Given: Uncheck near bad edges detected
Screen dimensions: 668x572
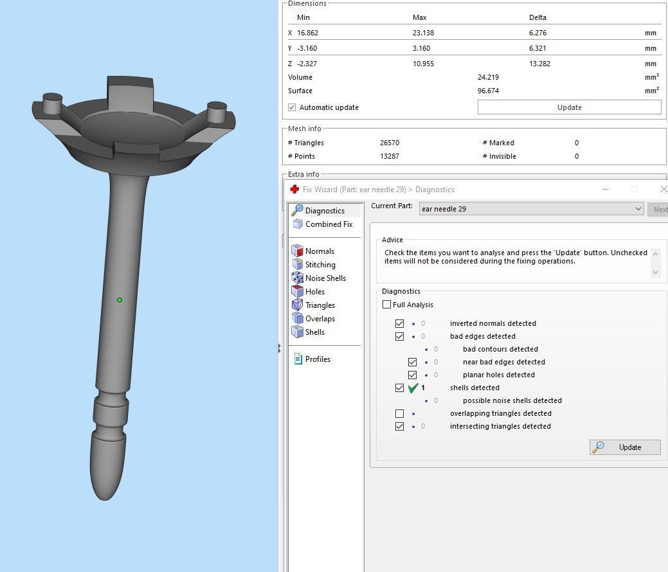Looking at the screenshot, I should [x=412, y=362].
